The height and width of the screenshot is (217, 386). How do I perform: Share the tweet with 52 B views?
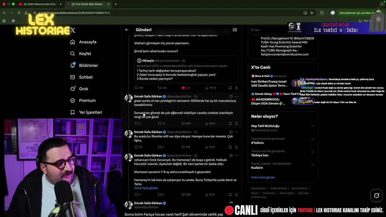236,194
